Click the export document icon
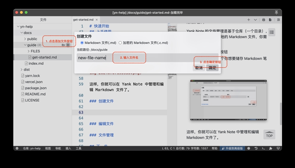This screenshot has width=295, height=168. (270, 20)
